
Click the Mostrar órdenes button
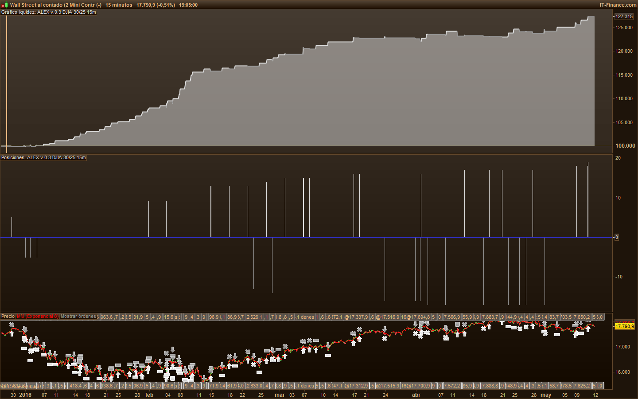(78, 317)
